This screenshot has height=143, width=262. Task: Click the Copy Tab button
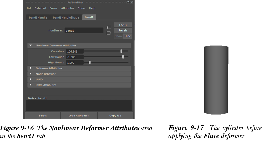[115, 116]
